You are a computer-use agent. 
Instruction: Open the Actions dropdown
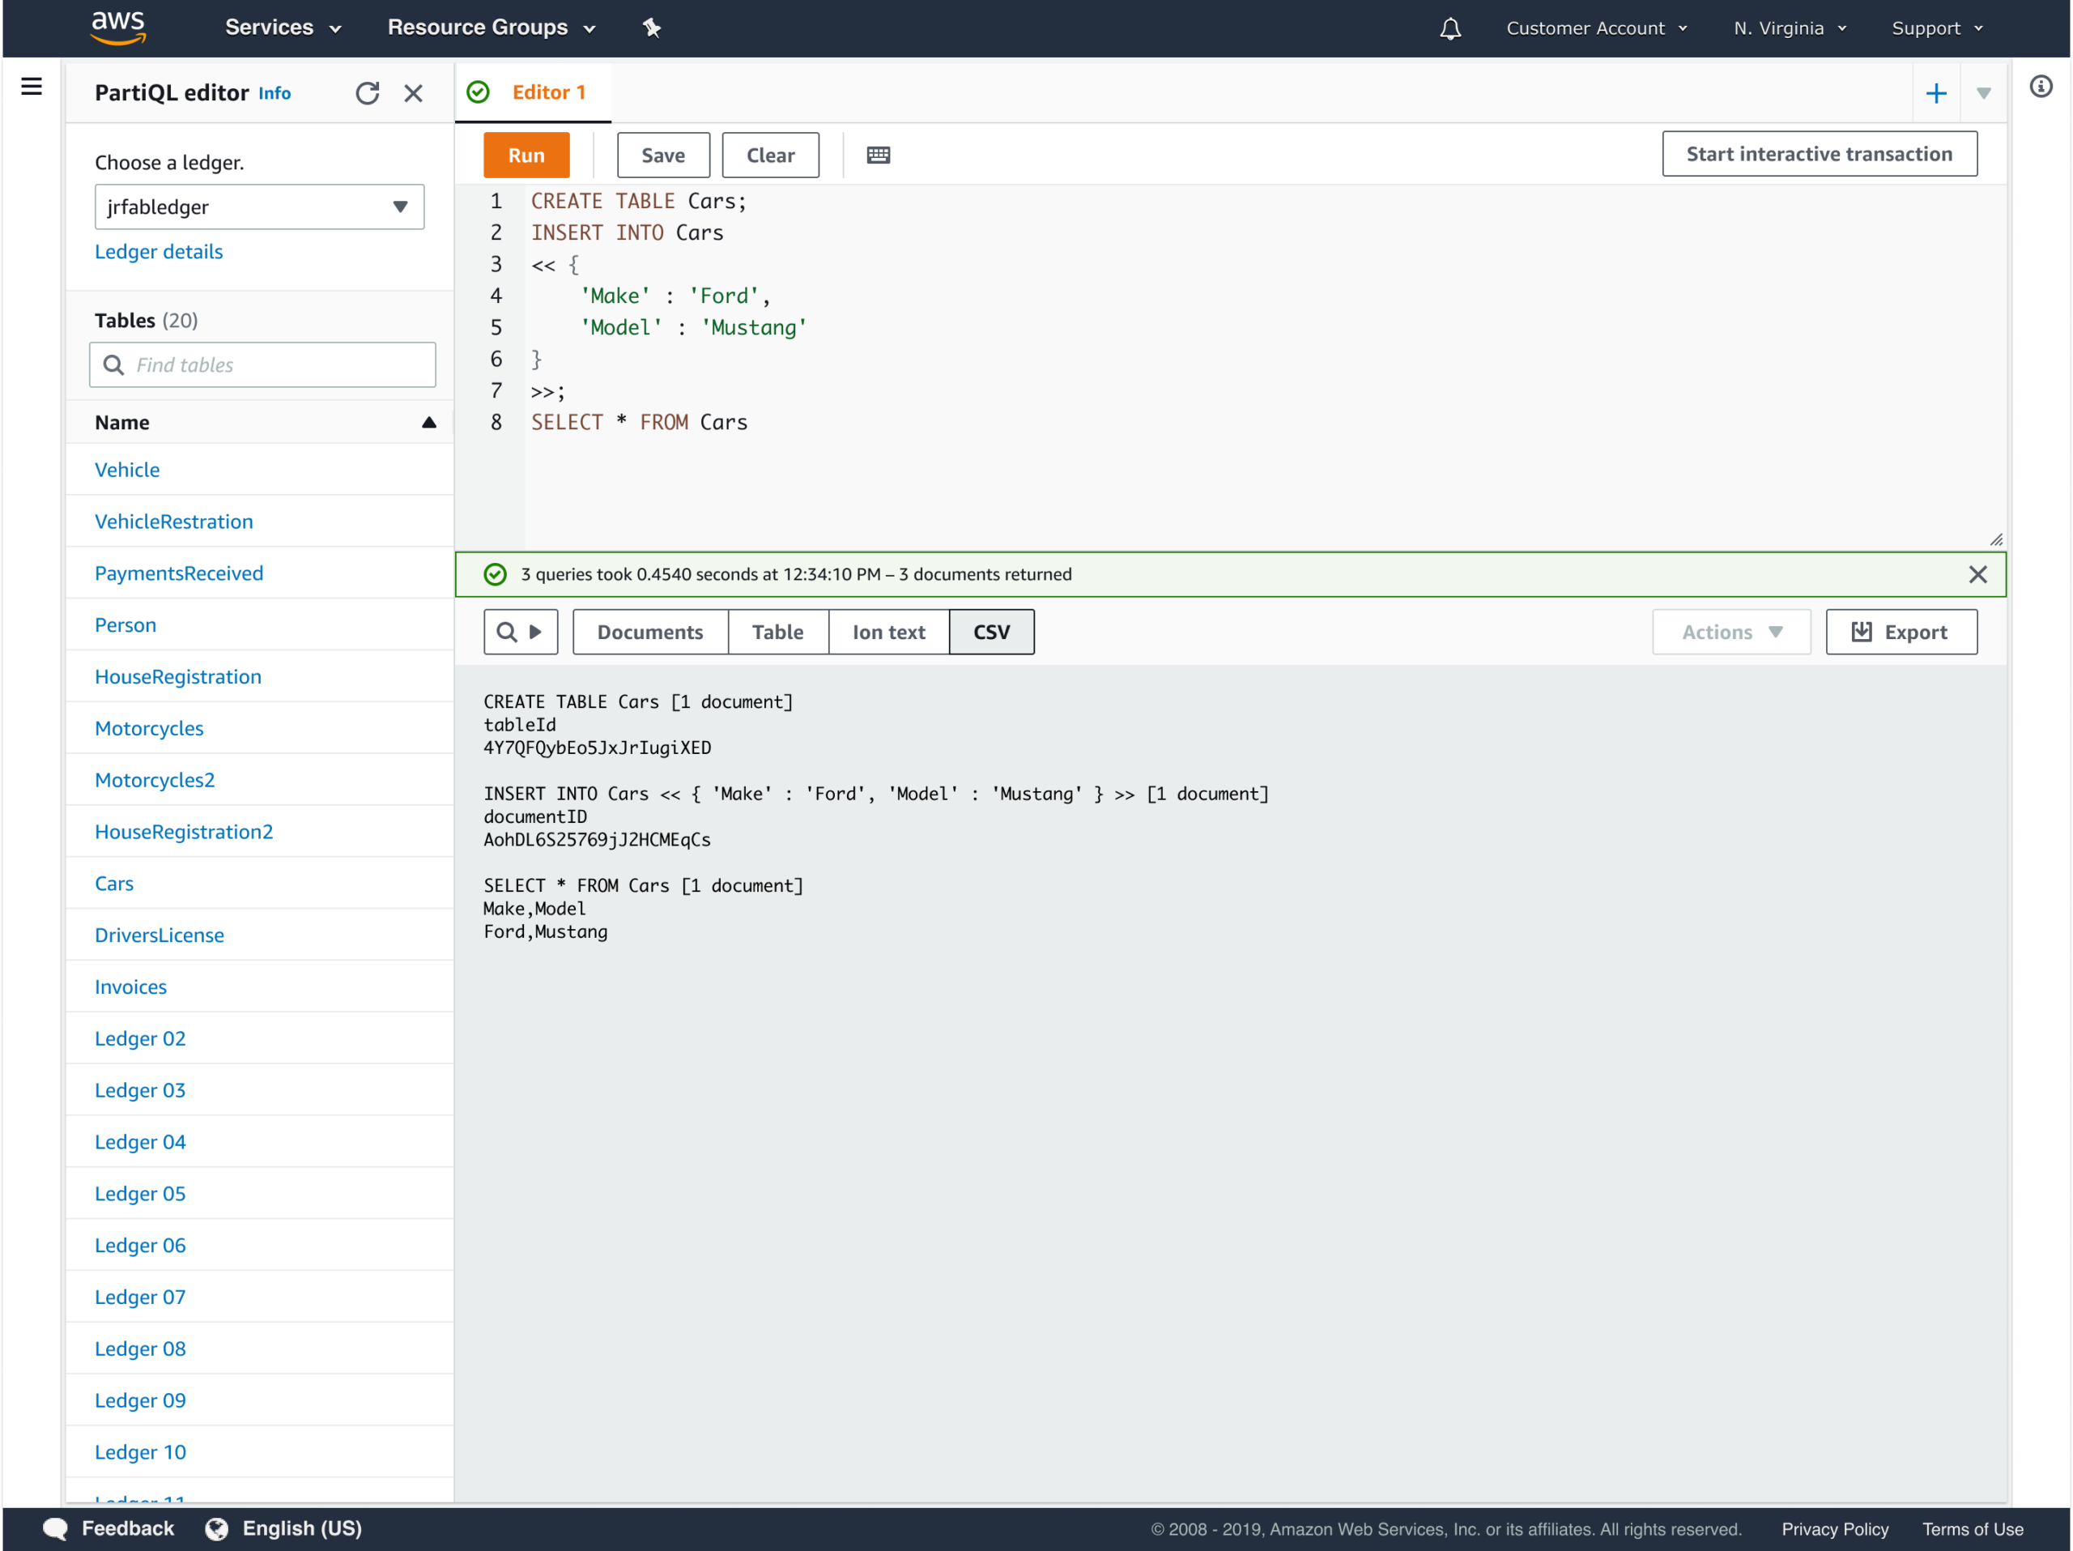click(x=1730, y=632)
